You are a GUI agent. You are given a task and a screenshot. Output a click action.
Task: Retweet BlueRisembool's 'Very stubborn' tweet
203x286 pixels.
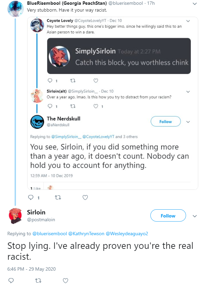(x=58, y=197)
